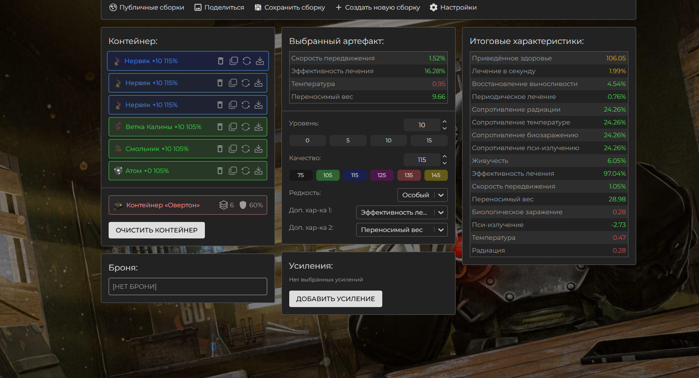Open the Броня selector showing [НЕТ БРОНИ]
Viewport: 699px width, 378px height.
tap(188, 286)
